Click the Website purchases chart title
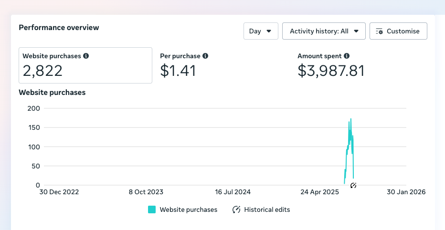This screenshot has width=445, height=230. click(x=52, y=93)
